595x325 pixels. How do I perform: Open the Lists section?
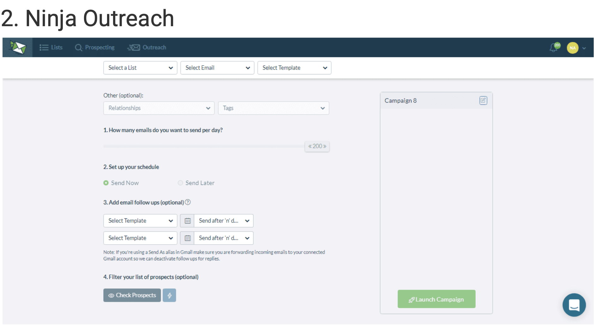click(x=51, y=47)
